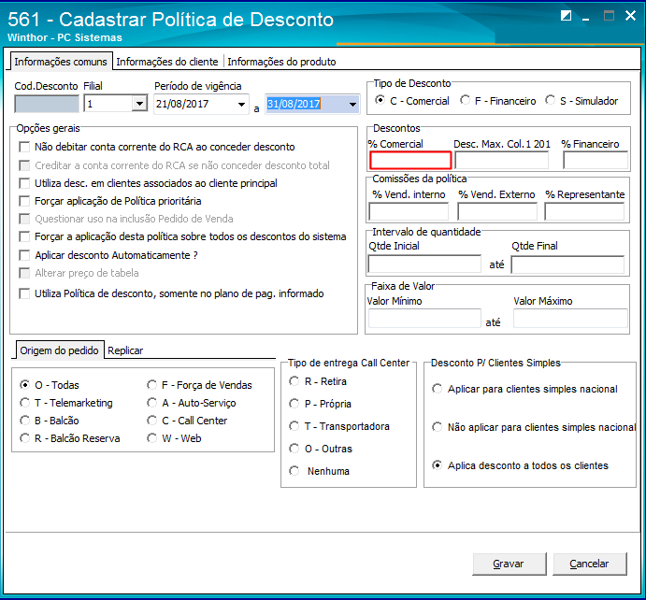
Task: Click the Cod.Desconto field
Action: pos(47,104)
